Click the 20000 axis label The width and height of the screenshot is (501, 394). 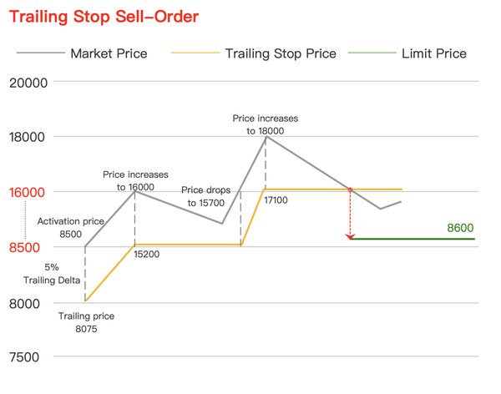[x=28, y=83]
